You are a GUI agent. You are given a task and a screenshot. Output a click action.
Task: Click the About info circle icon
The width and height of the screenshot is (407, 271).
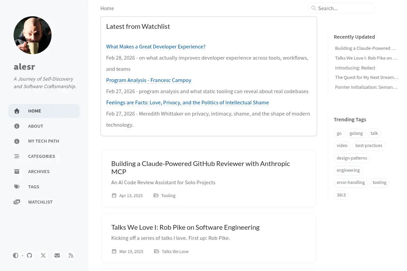click(x=17, y=126)
